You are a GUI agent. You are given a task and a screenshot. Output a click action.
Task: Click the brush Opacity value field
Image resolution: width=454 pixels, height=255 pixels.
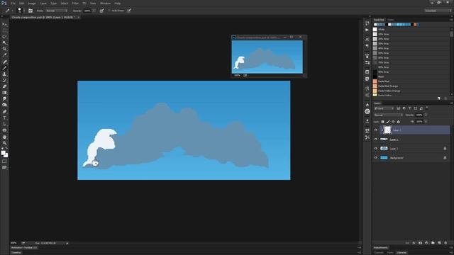point(87,11)
